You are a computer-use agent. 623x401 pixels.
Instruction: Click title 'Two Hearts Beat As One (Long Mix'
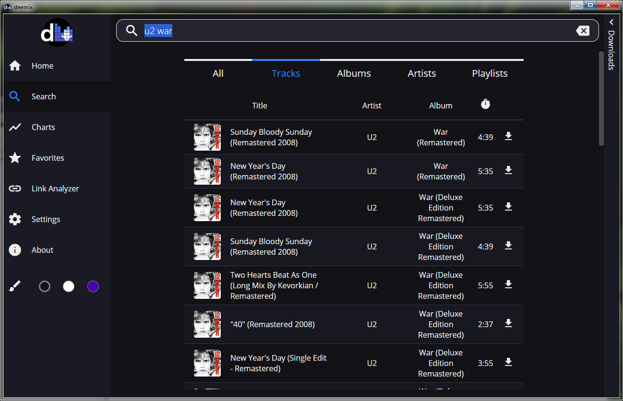coord(274,285)
